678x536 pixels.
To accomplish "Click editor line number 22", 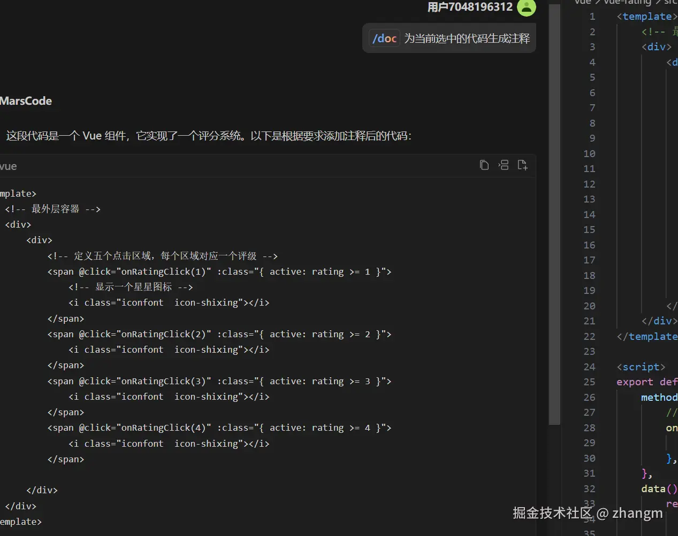I will [x=589, y=337].
